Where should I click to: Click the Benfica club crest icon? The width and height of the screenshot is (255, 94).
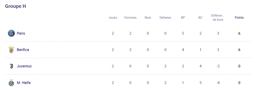tap(11, 50)
